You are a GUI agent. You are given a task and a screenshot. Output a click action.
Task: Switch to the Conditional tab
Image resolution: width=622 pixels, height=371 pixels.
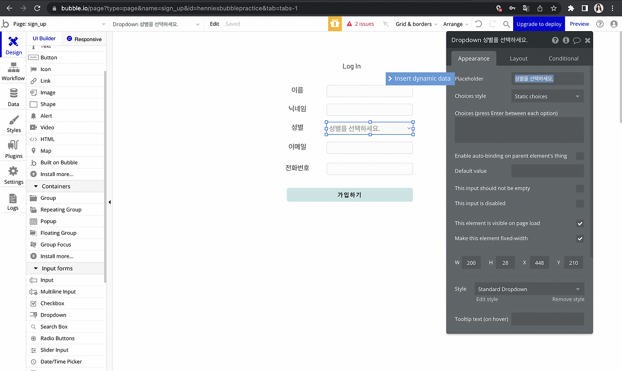(563, 58)
